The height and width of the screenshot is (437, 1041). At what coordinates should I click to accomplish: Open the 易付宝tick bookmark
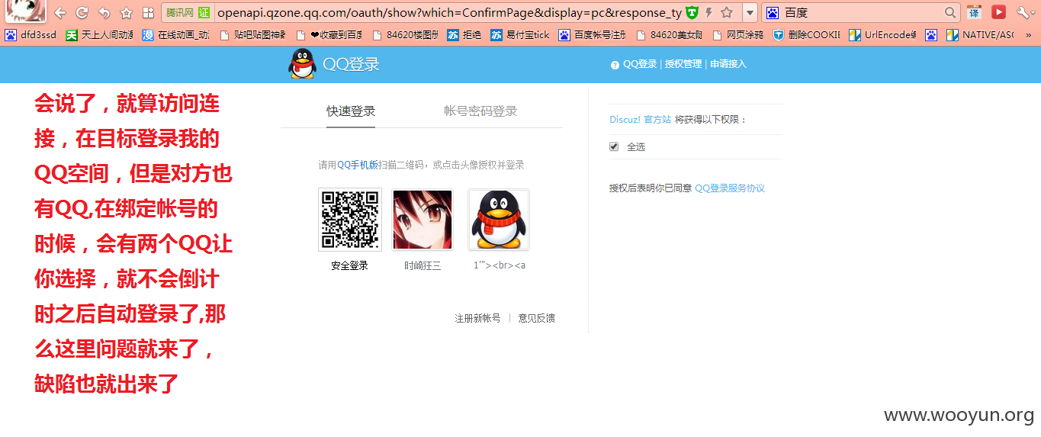pyautogui.click(x=520, y=35)
